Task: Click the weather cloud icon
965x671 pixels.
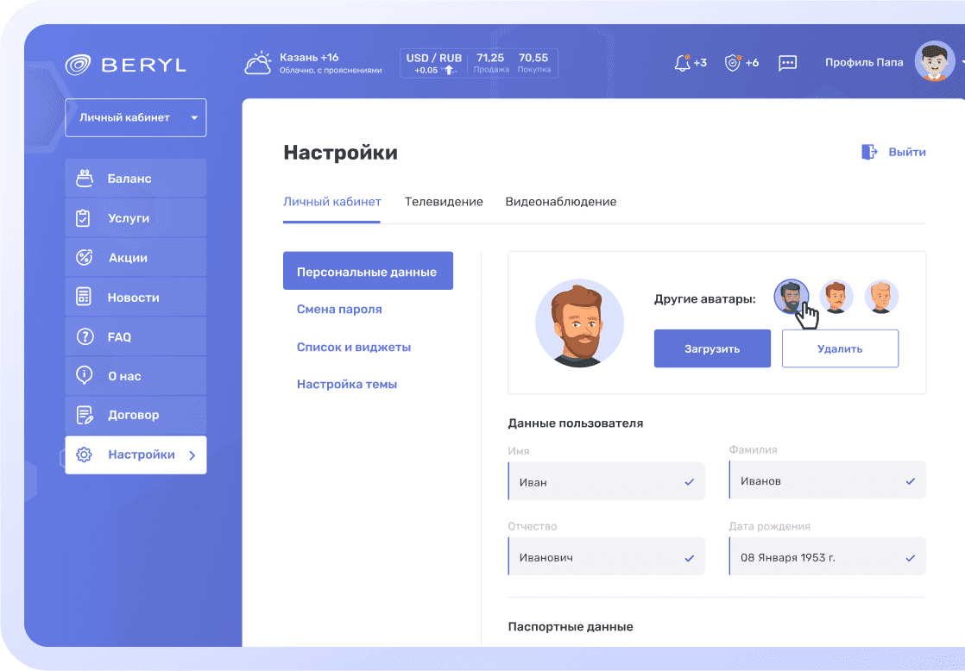Action: click(x=258, y=64)
